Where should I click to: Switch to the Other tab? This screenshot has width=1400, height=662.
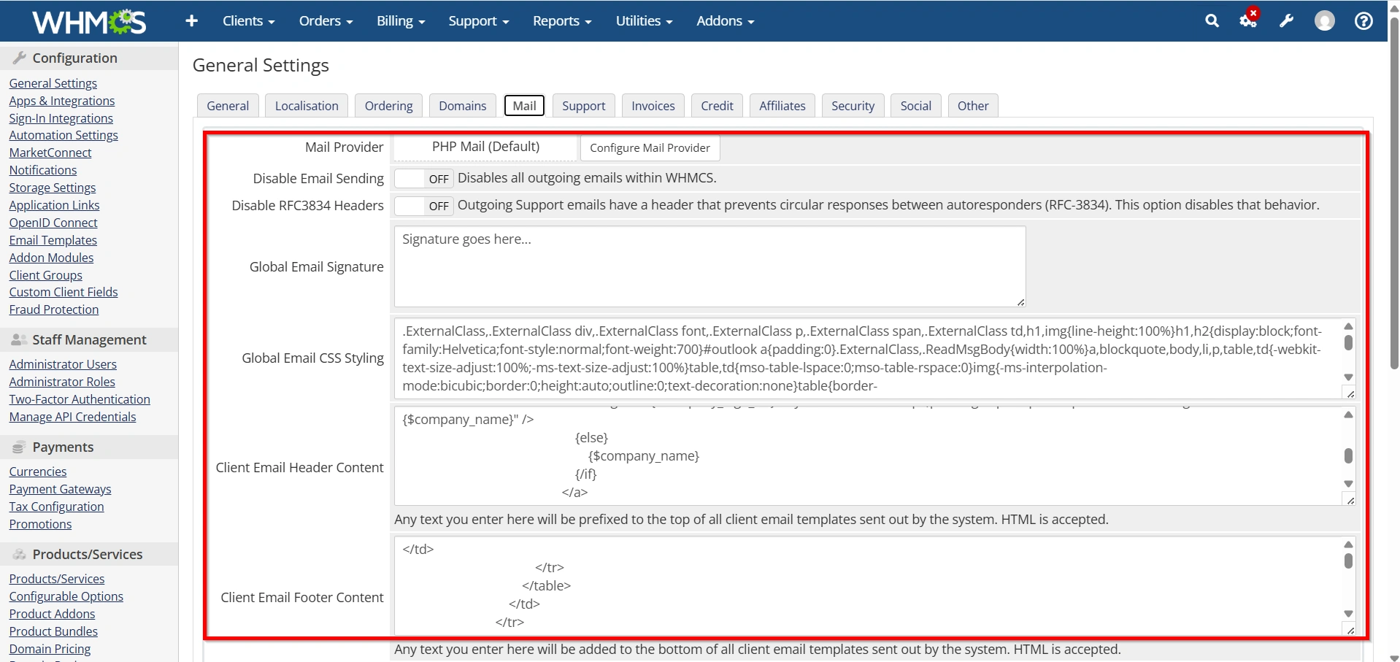pyautogui.click(x=973, y=106)
